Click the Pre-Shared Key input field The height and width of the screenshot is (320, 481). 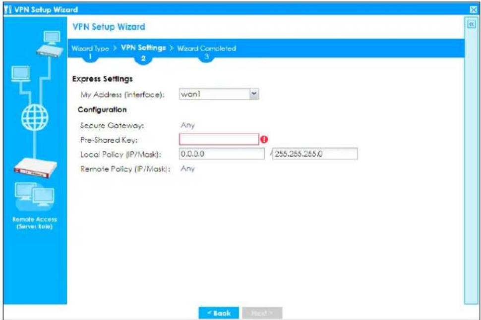click(219, 140)
